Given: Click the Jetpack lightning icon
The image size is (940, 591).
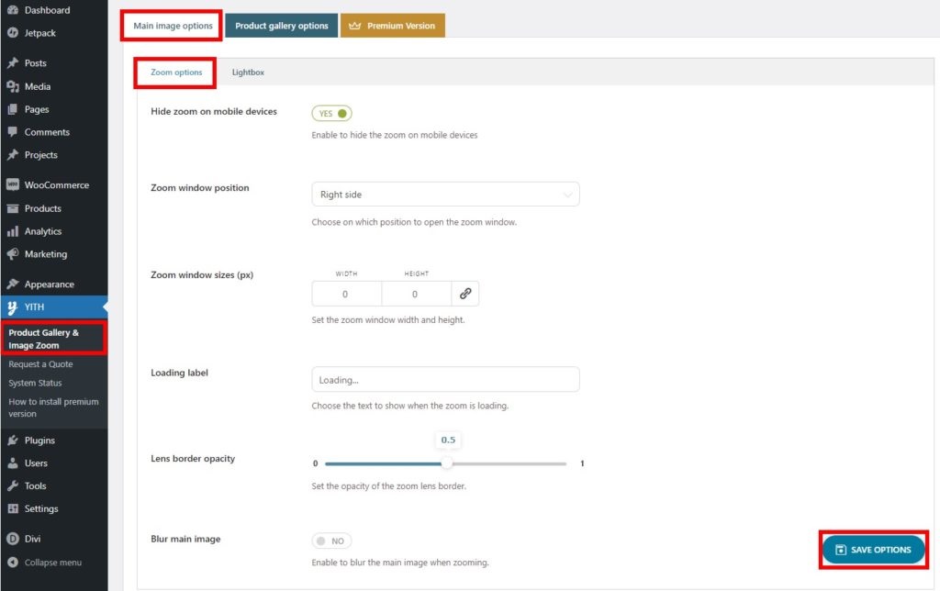Looking at the screenshot, I should 13,33.
